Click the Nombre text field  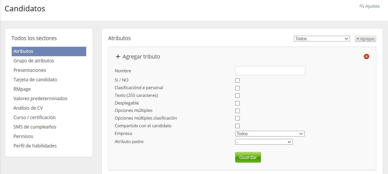coord(270,71)
